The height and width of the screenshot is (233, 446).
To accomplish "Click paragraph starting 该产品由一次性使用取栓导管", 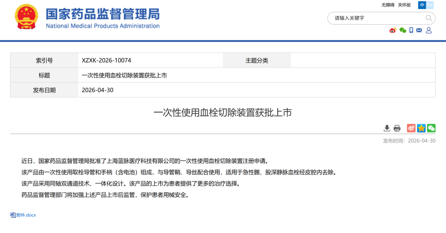I will click(180, 172).
